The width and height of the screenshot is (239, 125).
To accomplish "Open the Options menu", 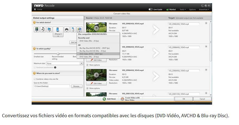I will [192, 9].
